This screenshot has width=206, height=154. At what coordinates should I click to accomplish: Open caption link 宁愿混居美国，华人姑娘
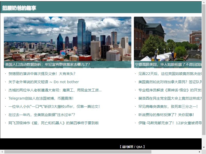pos(168,64)
